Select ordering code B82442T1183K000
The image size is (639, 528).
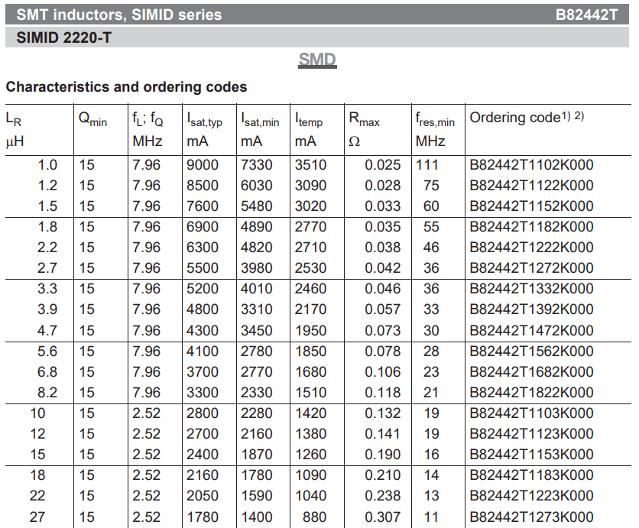tap(531, 475)
